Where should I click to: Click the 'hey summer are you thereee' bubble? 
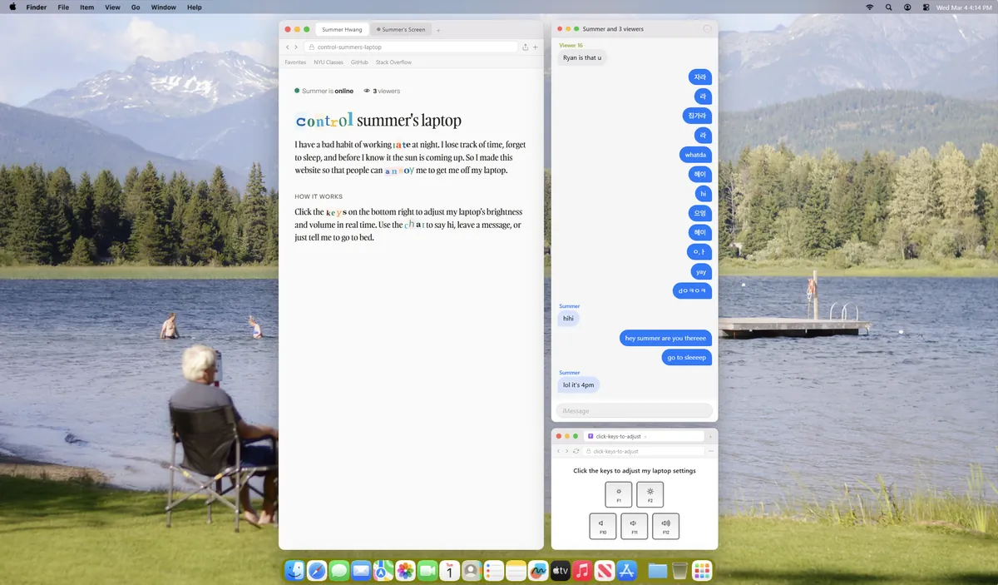click(665, 338)
